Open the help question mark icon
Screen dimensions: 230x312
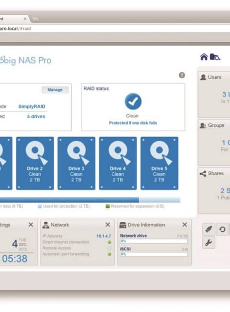click(x=182, y=75)
